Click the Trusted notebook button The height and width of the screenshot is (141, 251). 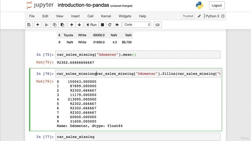[188, 16]
